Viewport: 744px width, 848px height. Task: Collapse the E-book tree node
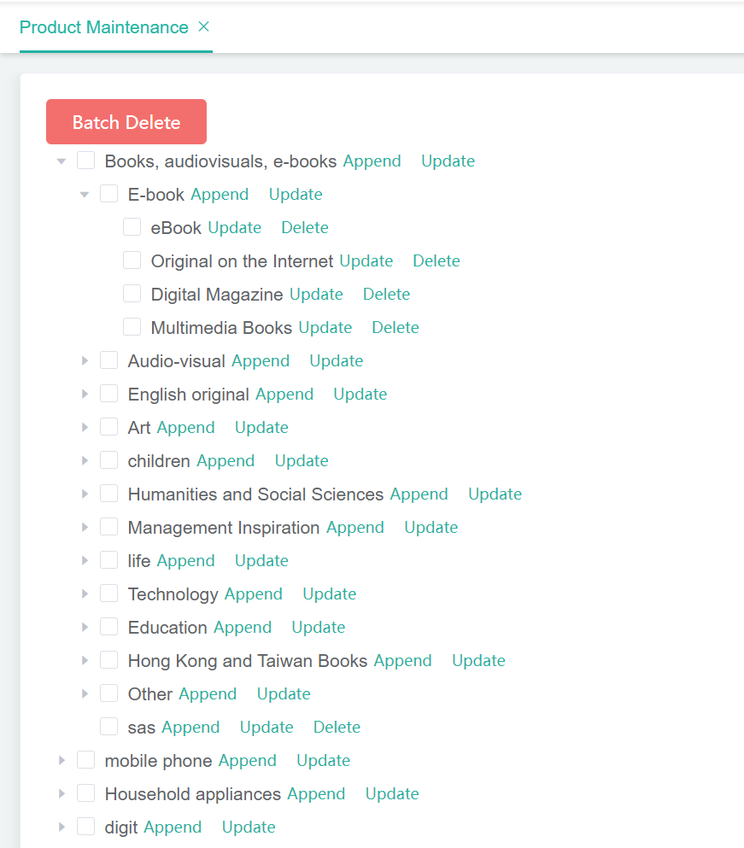coord(85,195)
